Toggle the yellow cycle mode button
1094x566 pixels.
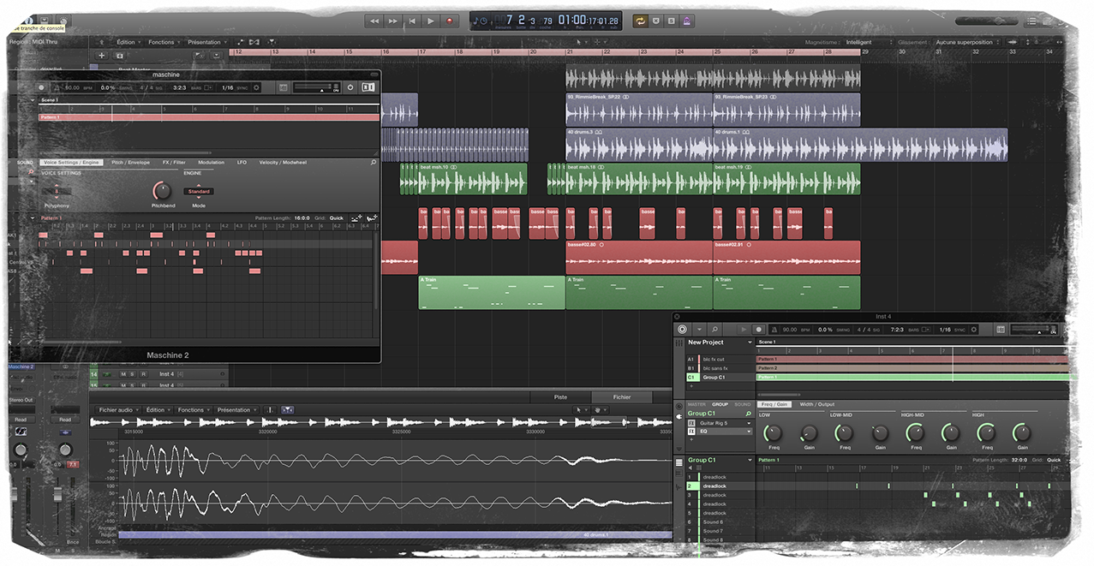640,21
